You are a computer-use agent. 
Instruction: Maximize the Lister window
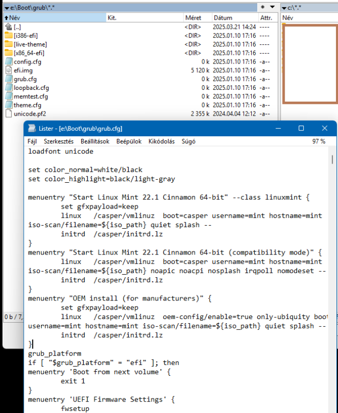(301, 128)
